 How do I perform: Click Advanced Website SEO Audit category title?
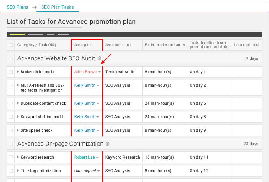click(x=56, y=58)
